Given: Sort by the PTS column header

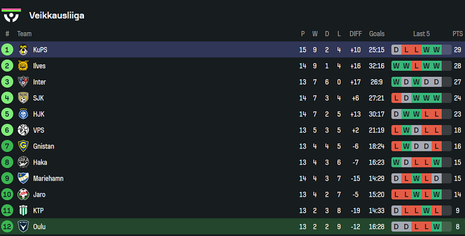Looking at the screenshot, I should (457, 34).
